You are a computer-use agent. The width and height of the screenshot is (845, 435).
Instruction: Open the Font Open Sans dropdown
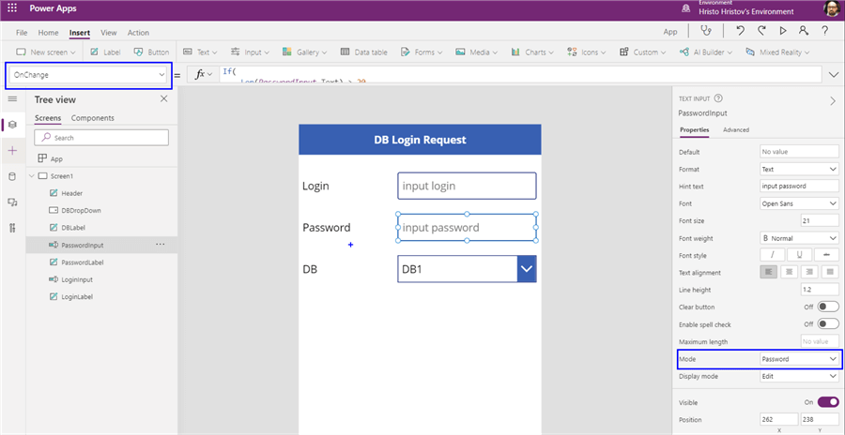tap(799, 203)
